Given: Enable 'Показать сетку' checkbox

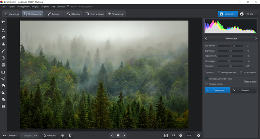Looking at the screenshot, I should point(207,84).
